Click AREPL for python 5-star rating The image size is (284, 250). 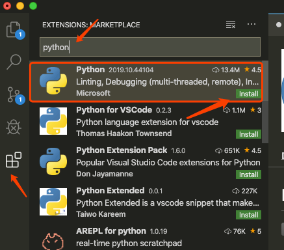pyautogui.click(x=255, y=231)
